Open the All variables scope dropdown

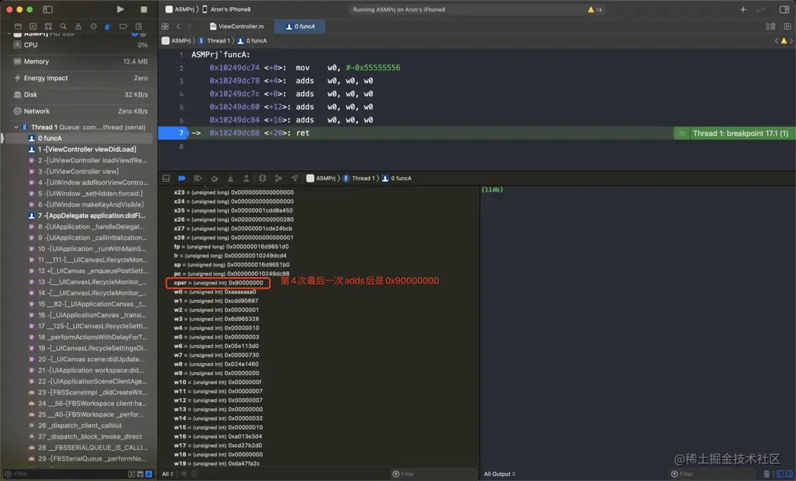pyautogui.click(x=168, y=474)
